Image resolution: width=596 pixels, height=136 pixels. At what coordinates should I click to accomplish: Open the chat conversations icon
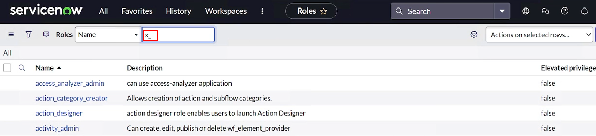click(545, 11)
